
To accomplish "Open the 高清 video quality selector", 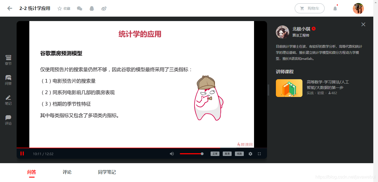I will [227, 154].
